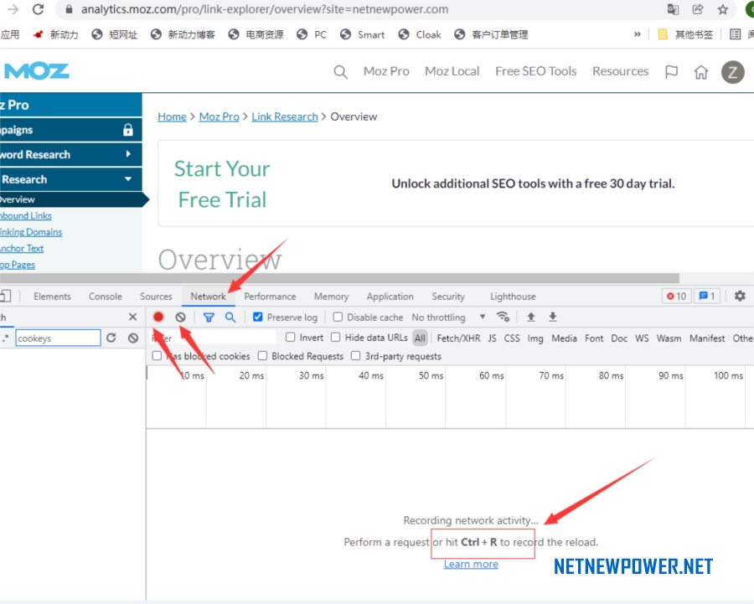Open the Resources navigation menu
Image resolution: width=754 pixels, height=604 pixels.
[620, 71]
